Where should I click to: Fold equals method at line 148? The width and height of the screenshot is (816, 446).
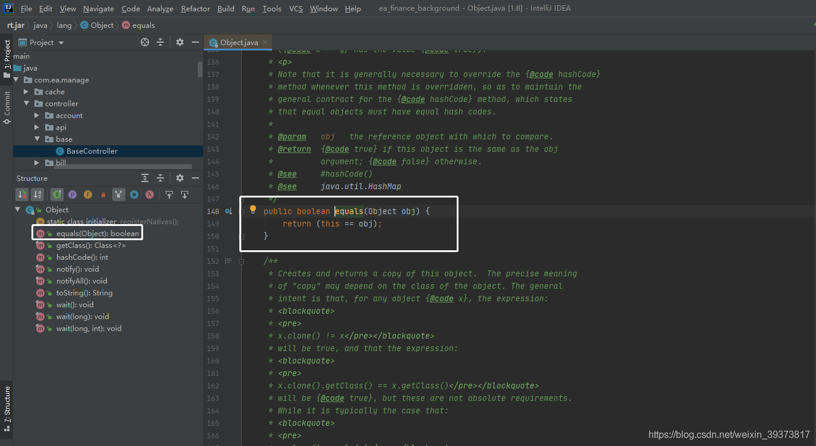tap(242, 211)
